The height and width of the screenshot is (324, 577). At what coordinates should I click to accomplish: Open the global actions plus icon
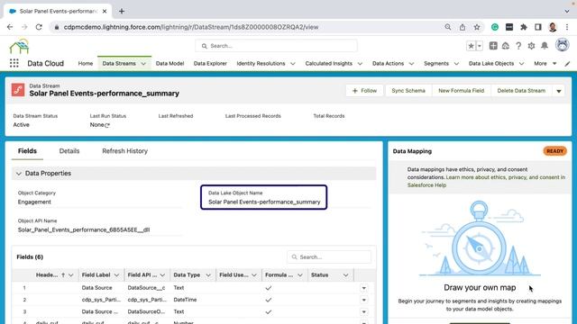pos(493,46)
